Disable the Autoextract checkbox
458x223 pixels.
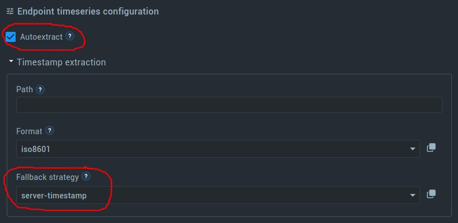[11, 37]
